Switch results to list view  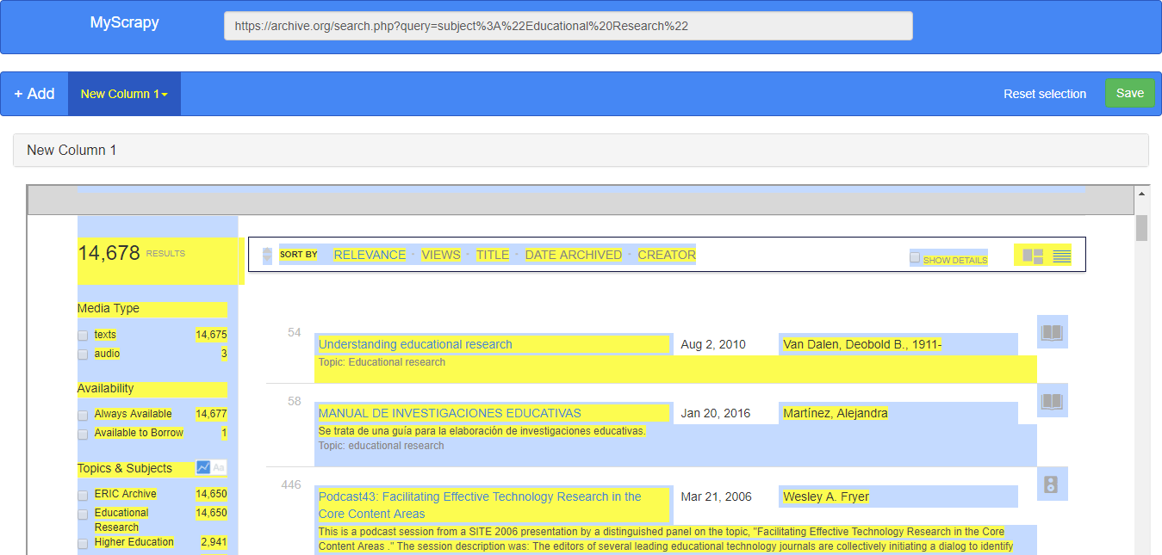[x=1063, y=254]
